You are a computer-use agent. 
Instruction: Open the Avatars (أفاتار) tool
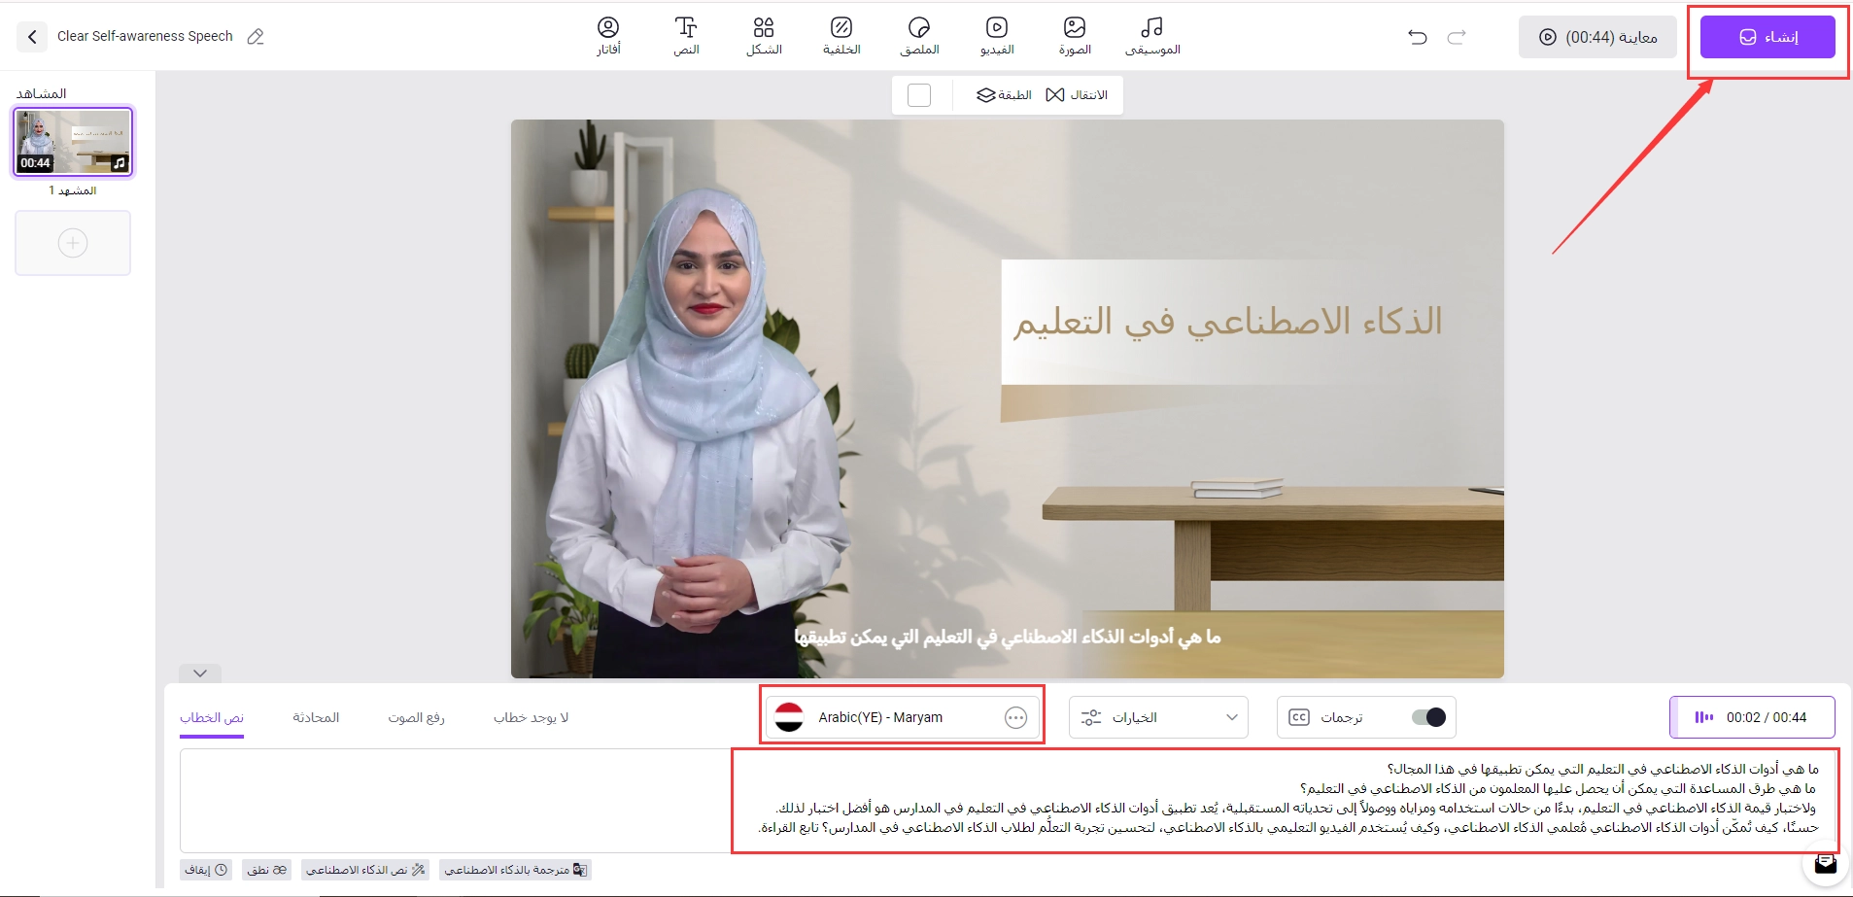pos(608,36)
